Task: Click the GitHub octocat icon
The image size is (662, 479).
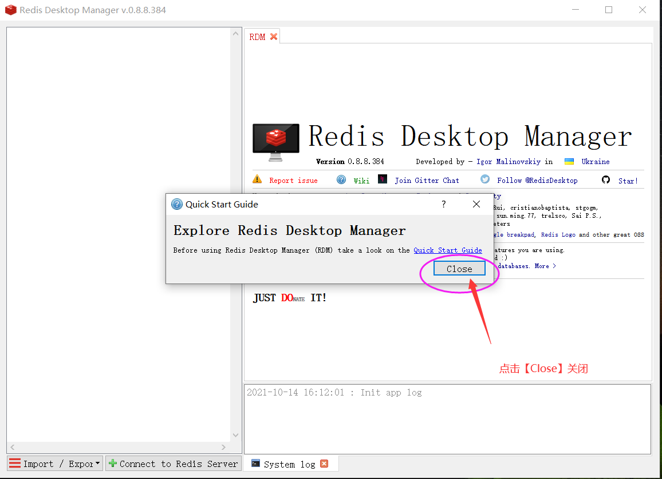Action: (x=606, y=180)
